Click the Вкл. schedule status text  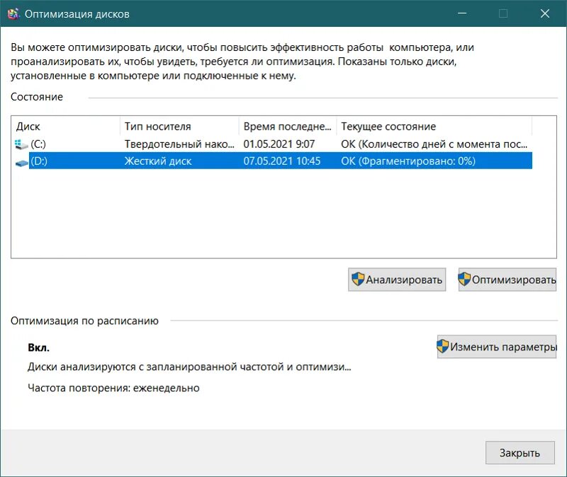tap(39, 347)
